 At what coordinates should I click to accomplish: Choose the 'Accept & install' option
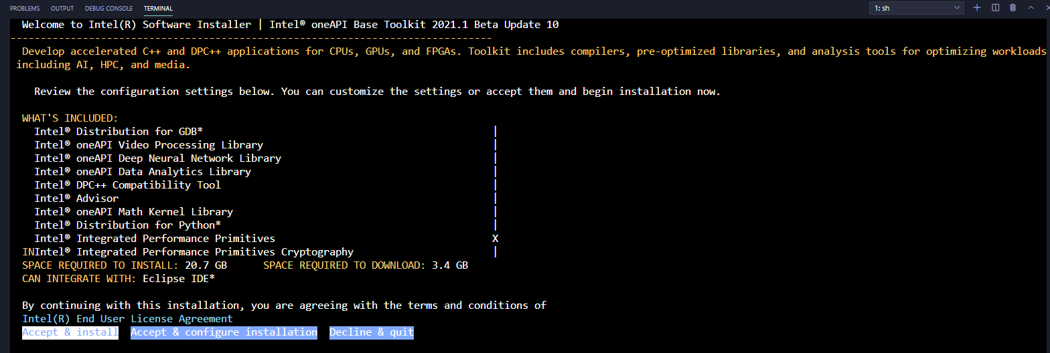point(70,332)
